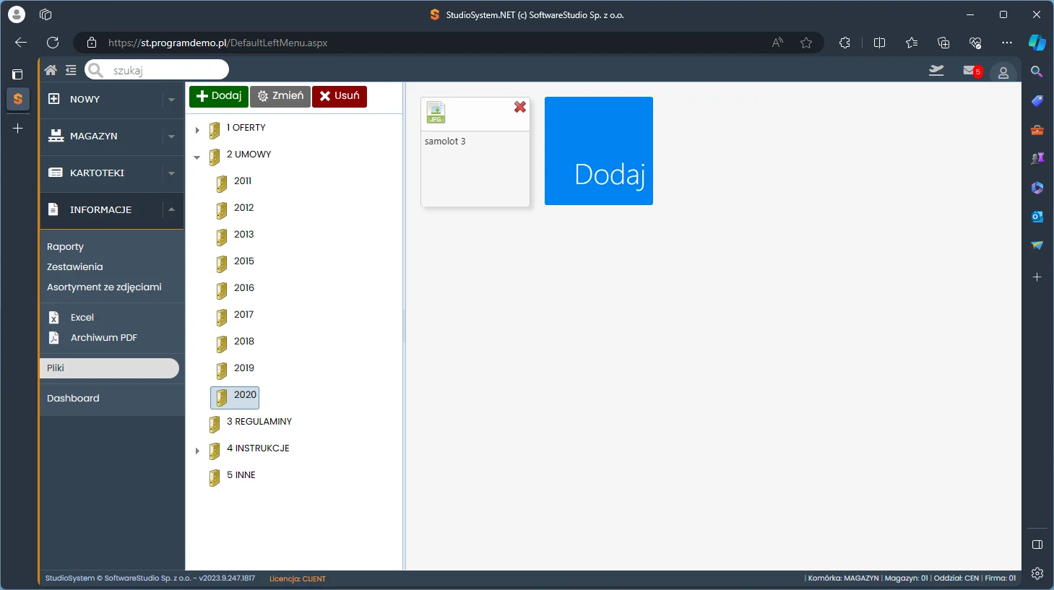The height and width of the screenshot is (590, 1054).
Task: Click the browser address bar URL
Action: 217,43
